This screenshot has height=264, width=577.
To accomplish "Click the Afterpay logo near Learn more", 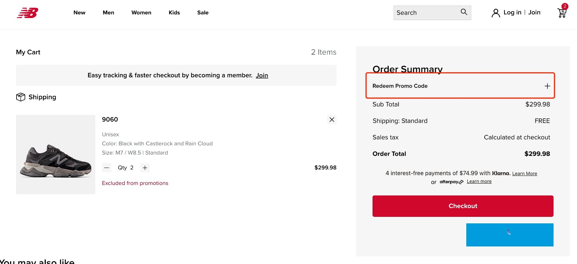I will (451, 182).
